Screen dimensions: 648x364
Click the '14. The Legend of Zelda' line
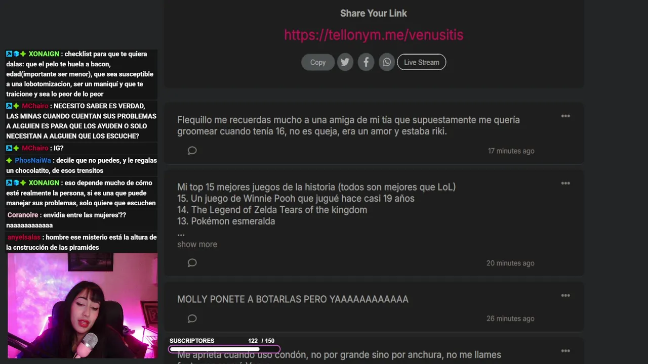pos(272,210)
